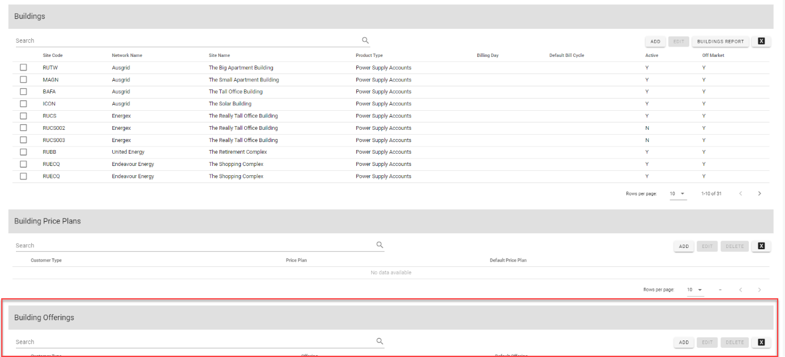This screenshot has width=785, height=357.
Task: Add a new Building Price Plan
Action: click(x=684, y=246)
